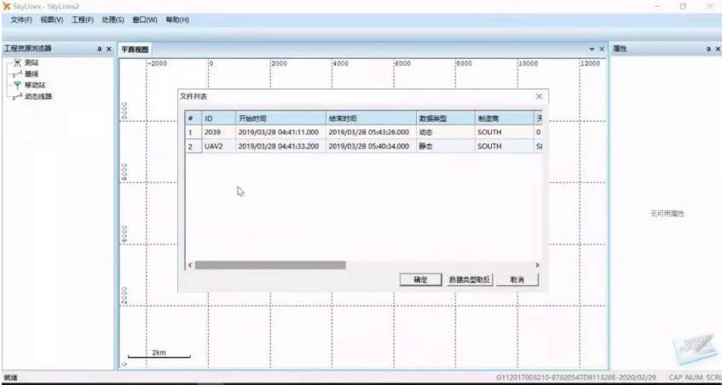This screenshot has width=722, height=385.
Task: Click the 移动站 rover station icon
Action: (x=16, y=85)
